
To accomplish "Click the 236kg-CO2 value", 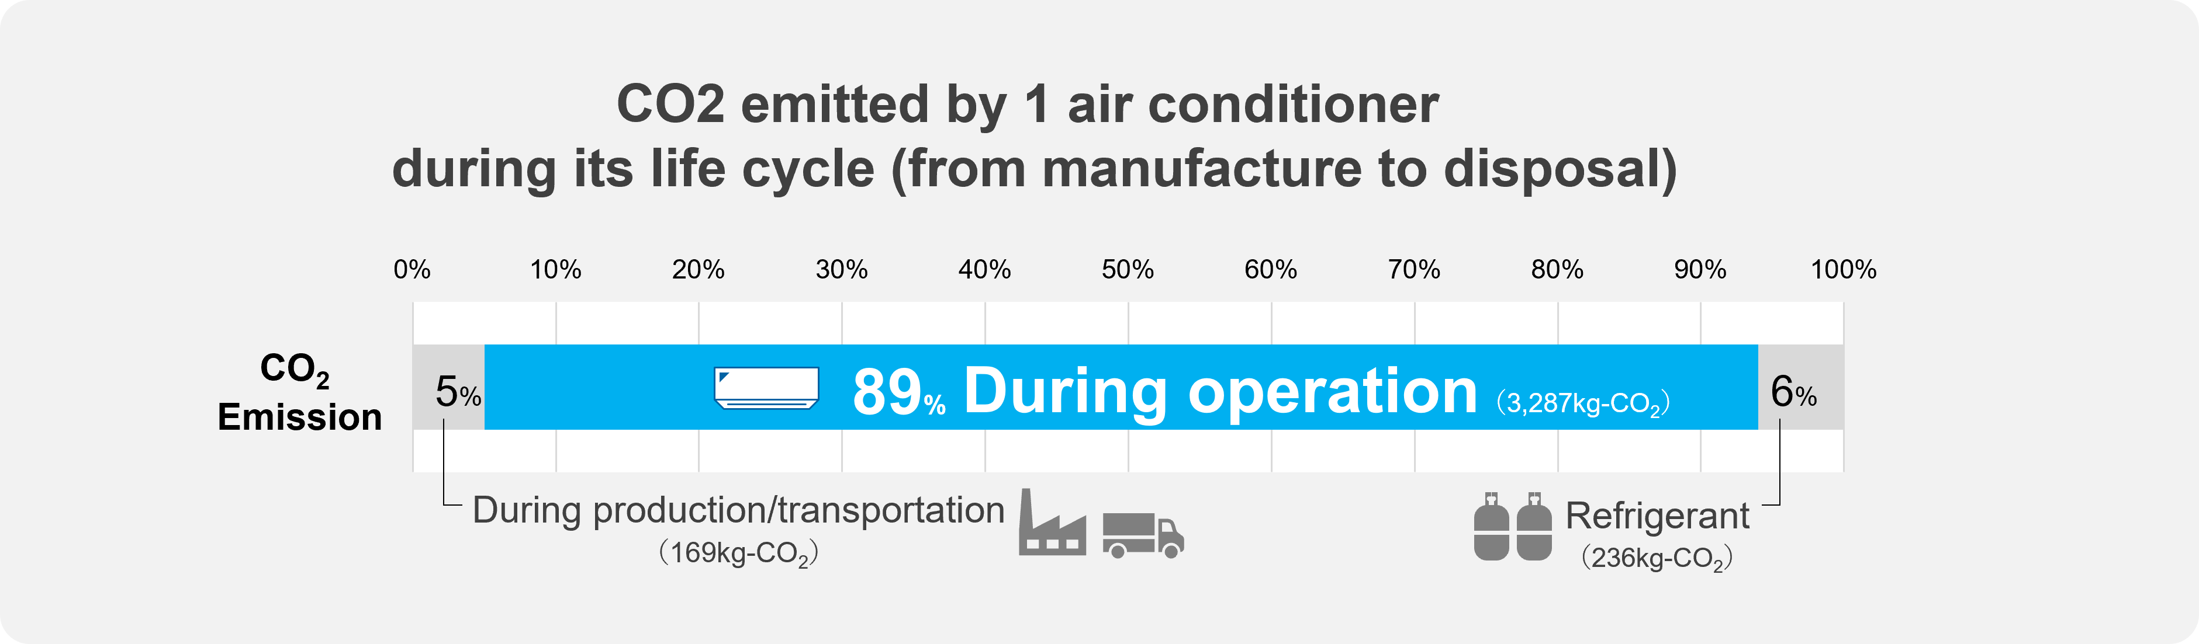I will click(1656, 559).
